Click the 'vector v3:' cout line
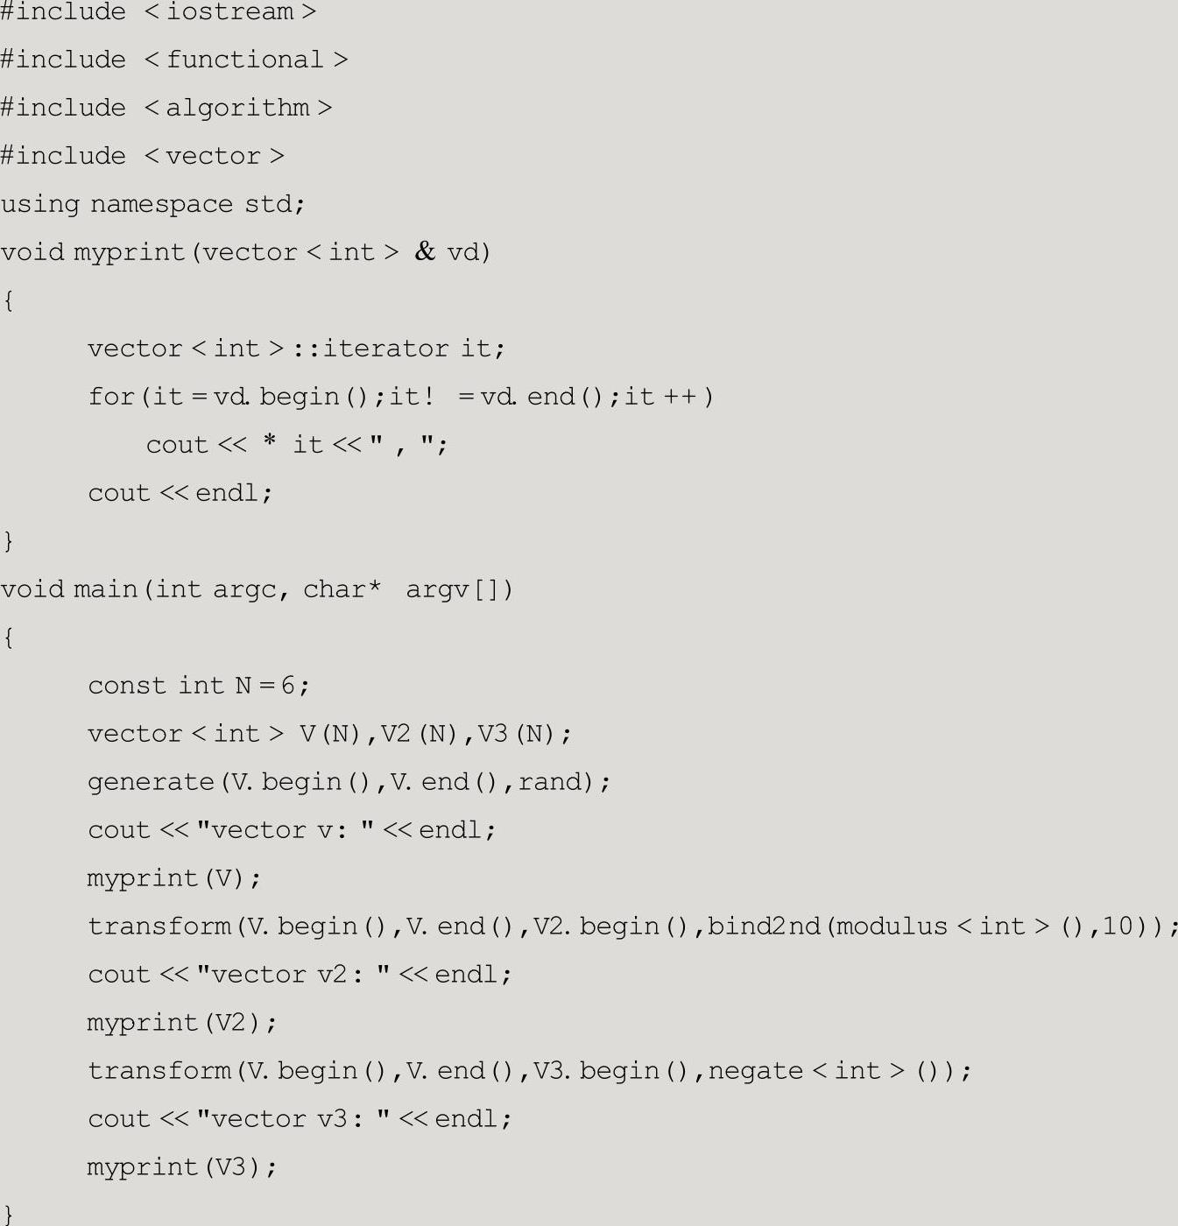Viewport: 1178px width, 1226px height. pyautogui.click(x=300, y=1119)
